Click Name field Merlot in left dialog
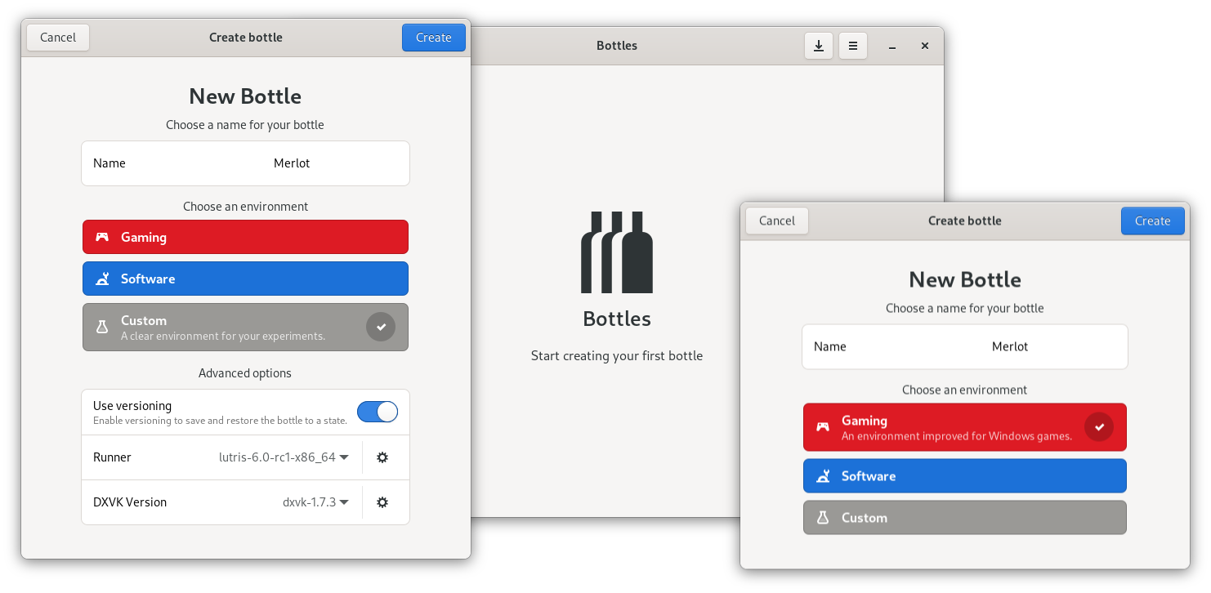 (245, 163)
